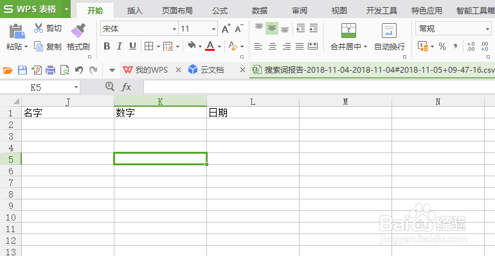The height and width of the screenshot is (256, 495).
Task: Click distributed alignment icon
Action: [312, 46]
